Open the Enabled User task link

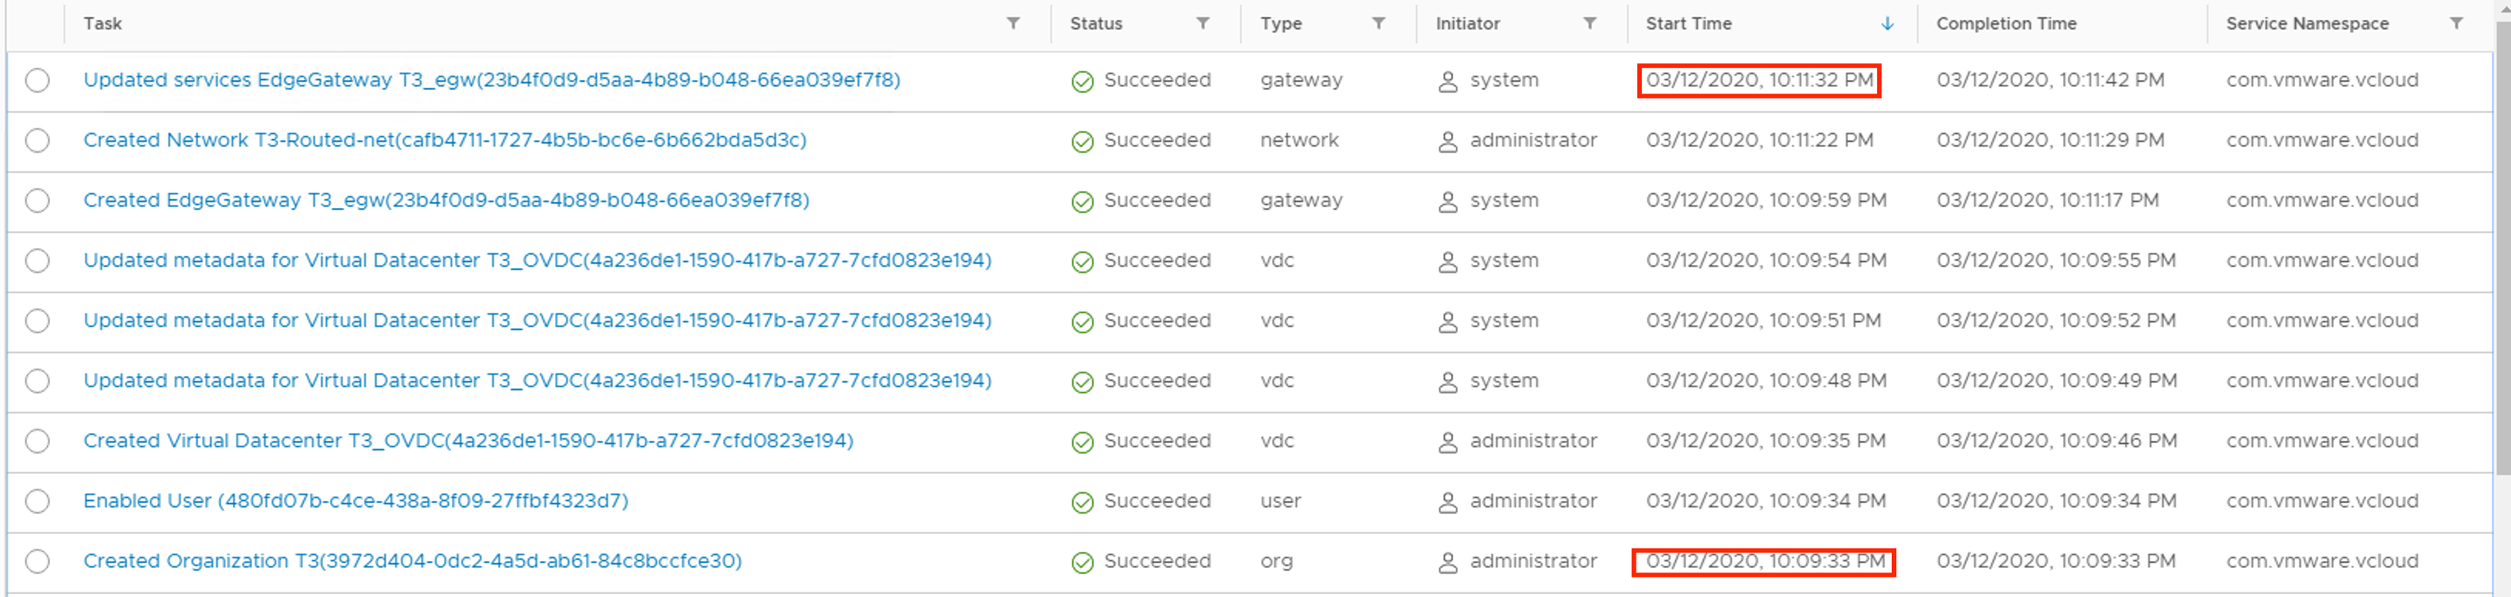[356, 501]
